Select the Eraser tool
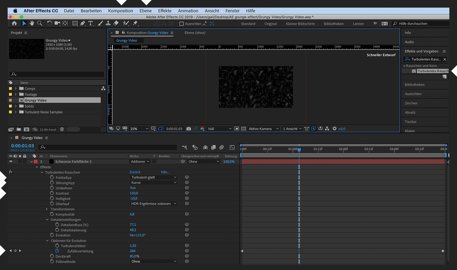The width and height of the screenshot is (457, 270). 116,23
